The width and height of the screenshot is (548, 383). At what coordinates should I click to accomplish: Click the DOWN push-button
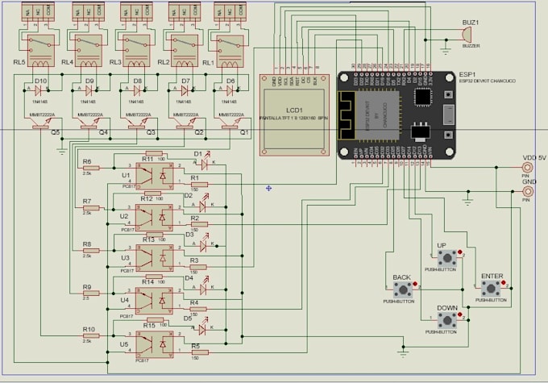[x=447, y=320]
